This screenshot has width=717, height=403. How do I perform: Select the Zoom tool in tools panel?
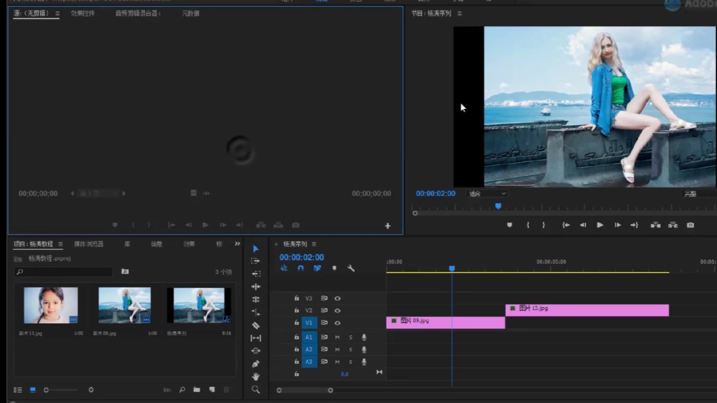(x=256, y=389)
